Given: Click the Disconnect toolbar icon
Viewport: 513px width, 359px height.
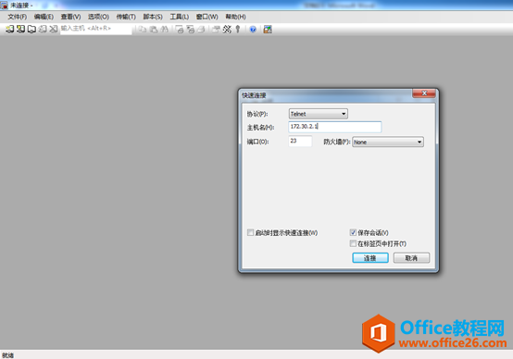Looking at the screenshot, I should 54,30.
